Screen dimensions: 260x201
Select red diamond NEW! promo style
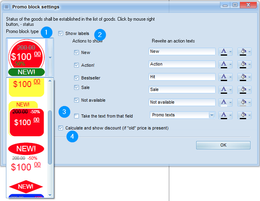pos(26,187)
